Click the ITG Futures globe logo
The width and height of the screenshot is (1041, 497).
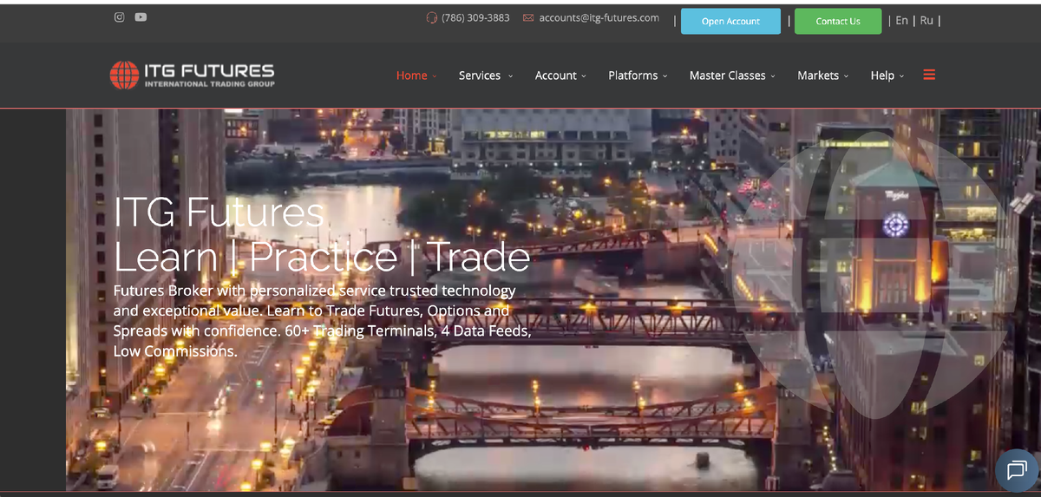[x=124, y=75]
